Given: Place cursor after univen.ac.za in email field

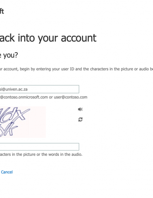Looking at the screenshot, I should [28, 89].
